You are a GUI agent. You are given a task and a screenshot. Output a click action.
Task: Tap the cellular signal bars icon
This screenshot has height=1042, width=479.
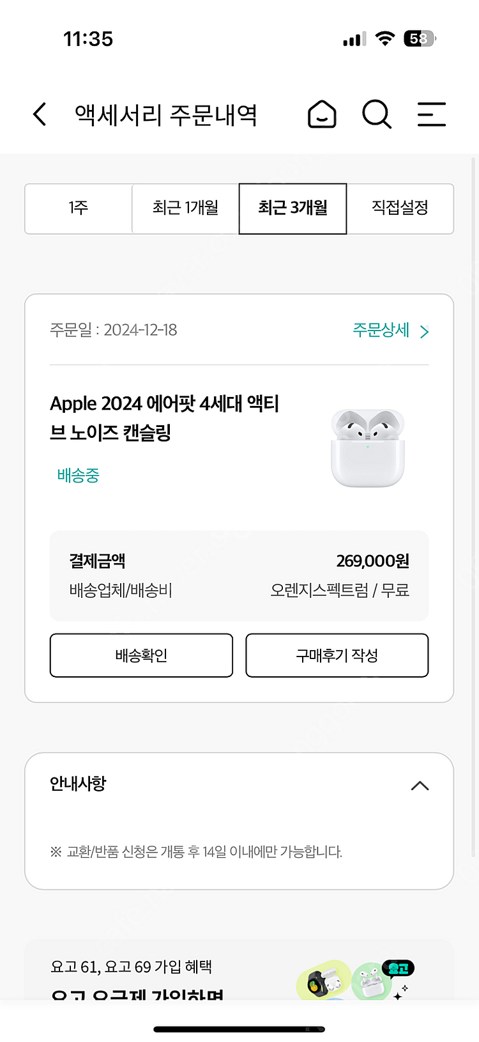point(354,40)
